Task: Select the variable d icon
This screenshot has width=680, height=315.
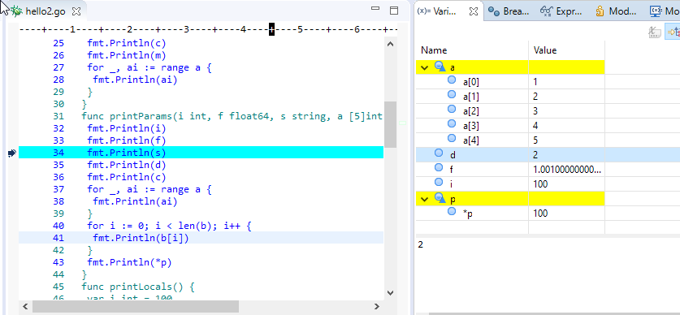Action: 439,153
